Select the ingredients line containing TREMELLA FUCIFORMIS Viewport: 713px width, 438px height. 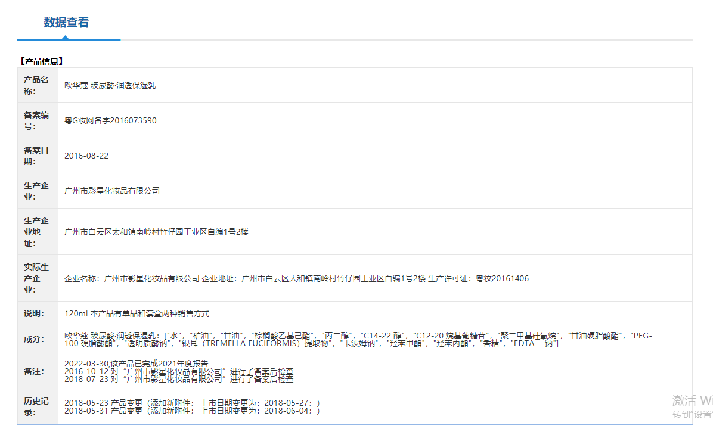[311, 343]
